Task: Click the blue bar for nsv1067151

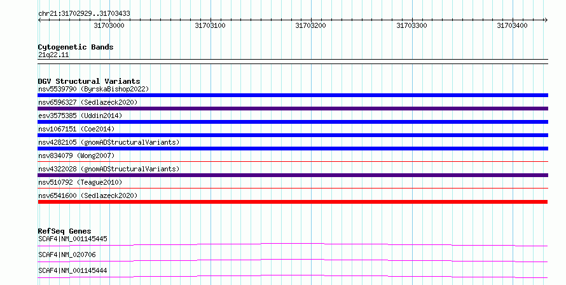Action: (x=293, y=135)
